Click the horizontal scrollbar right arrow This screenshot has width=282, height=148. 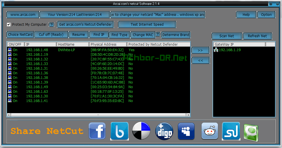pyautogui.click(x=188, y=115)
